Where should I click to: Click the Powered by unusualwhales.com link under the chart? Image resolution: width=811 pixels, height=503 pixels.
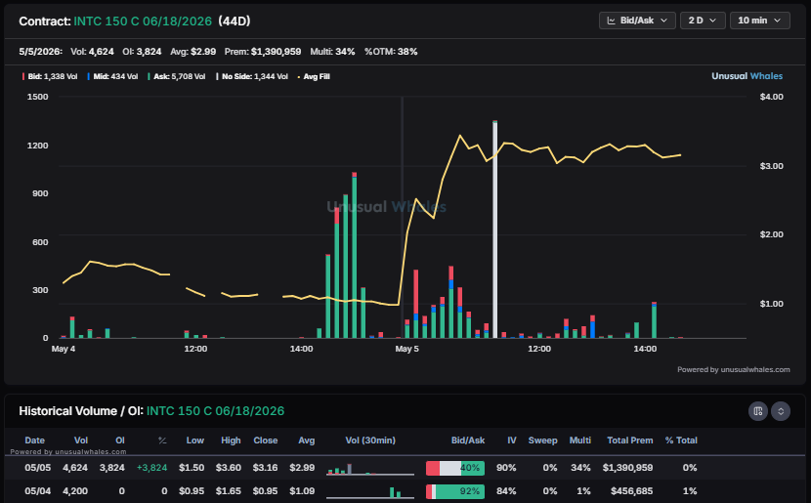[x=734, y=369]
